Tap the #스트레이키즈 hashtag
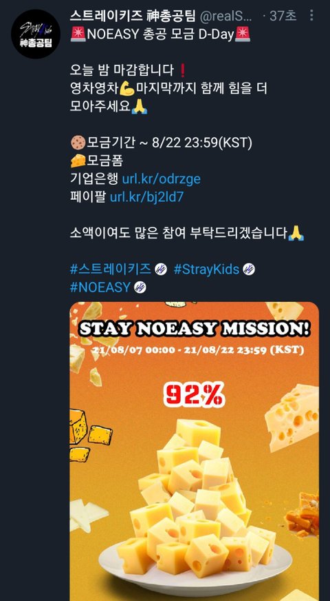This screenshot has height=601, width=330. [x=111, y=269]
